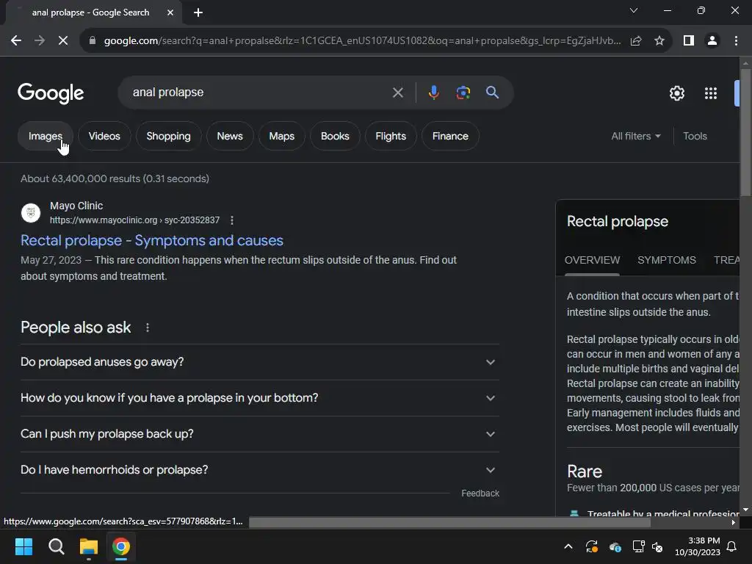Go back to the previous page

[16, 41]
